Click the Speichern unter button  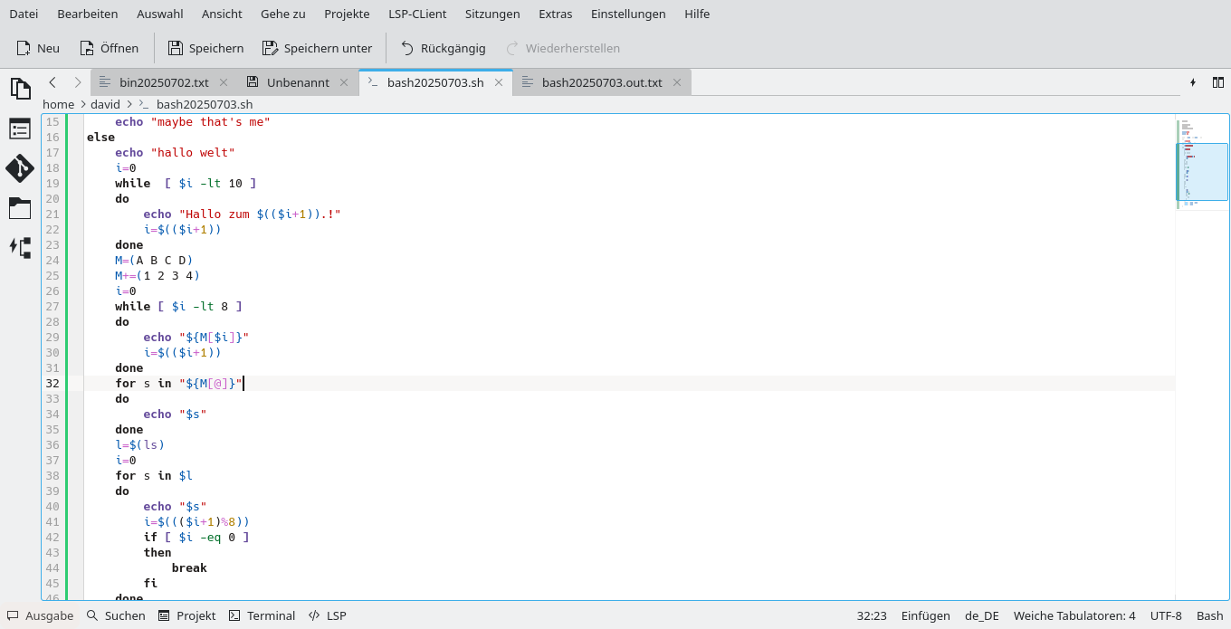317,48
